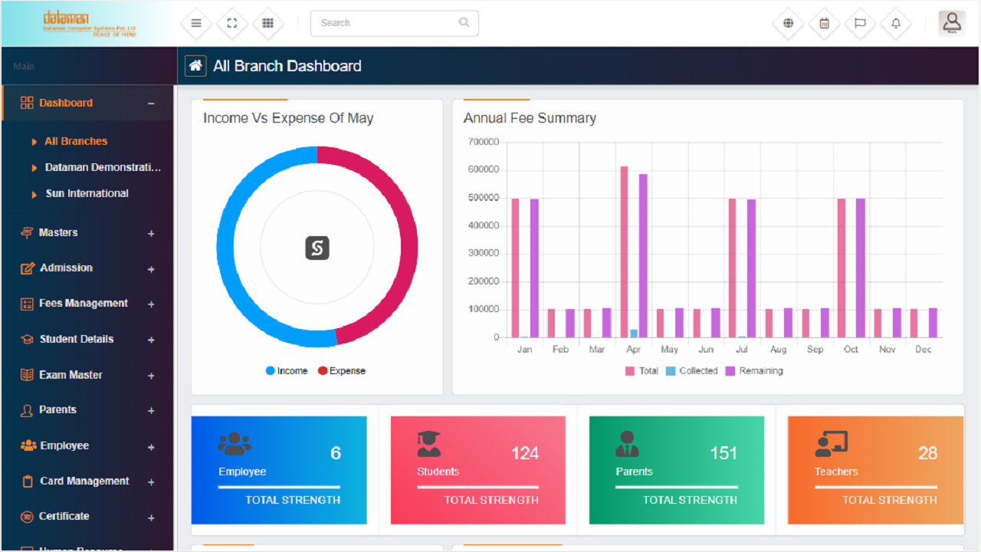Click the globe language icon
The width and height of the screenshot is (981, 552).
coord(788,23)
